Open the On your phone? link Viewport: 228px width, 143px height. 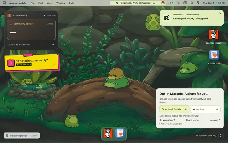click(x=167, y=120)
